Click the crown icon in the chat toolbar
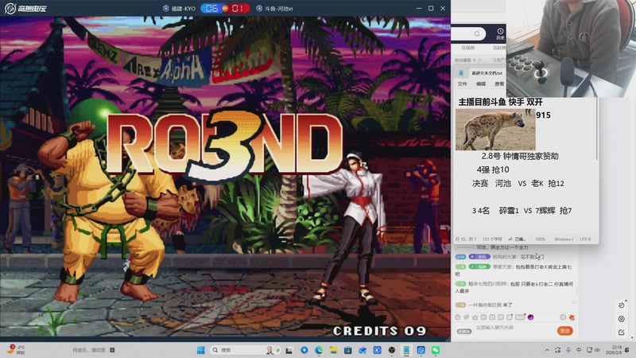Image resolution: width=636 pixels, height=358 pixels. [475, 317]
